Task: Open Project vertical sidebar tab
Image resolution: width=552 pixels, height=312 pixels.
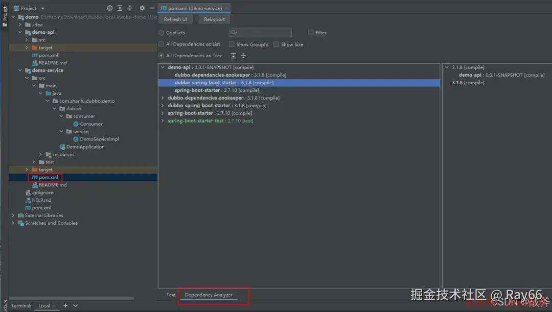Action: coord(5,16)
